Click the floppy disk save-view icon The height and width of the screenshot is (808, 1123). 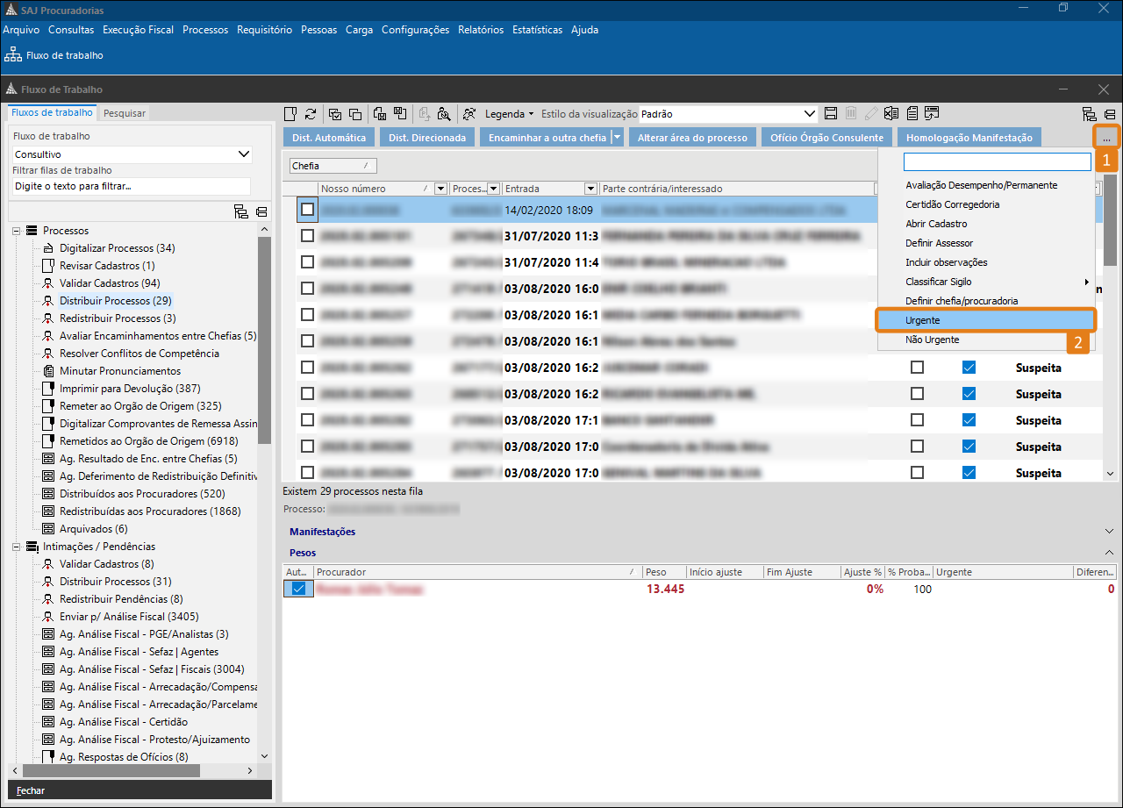pyautogui.click(x=832, y=113)
